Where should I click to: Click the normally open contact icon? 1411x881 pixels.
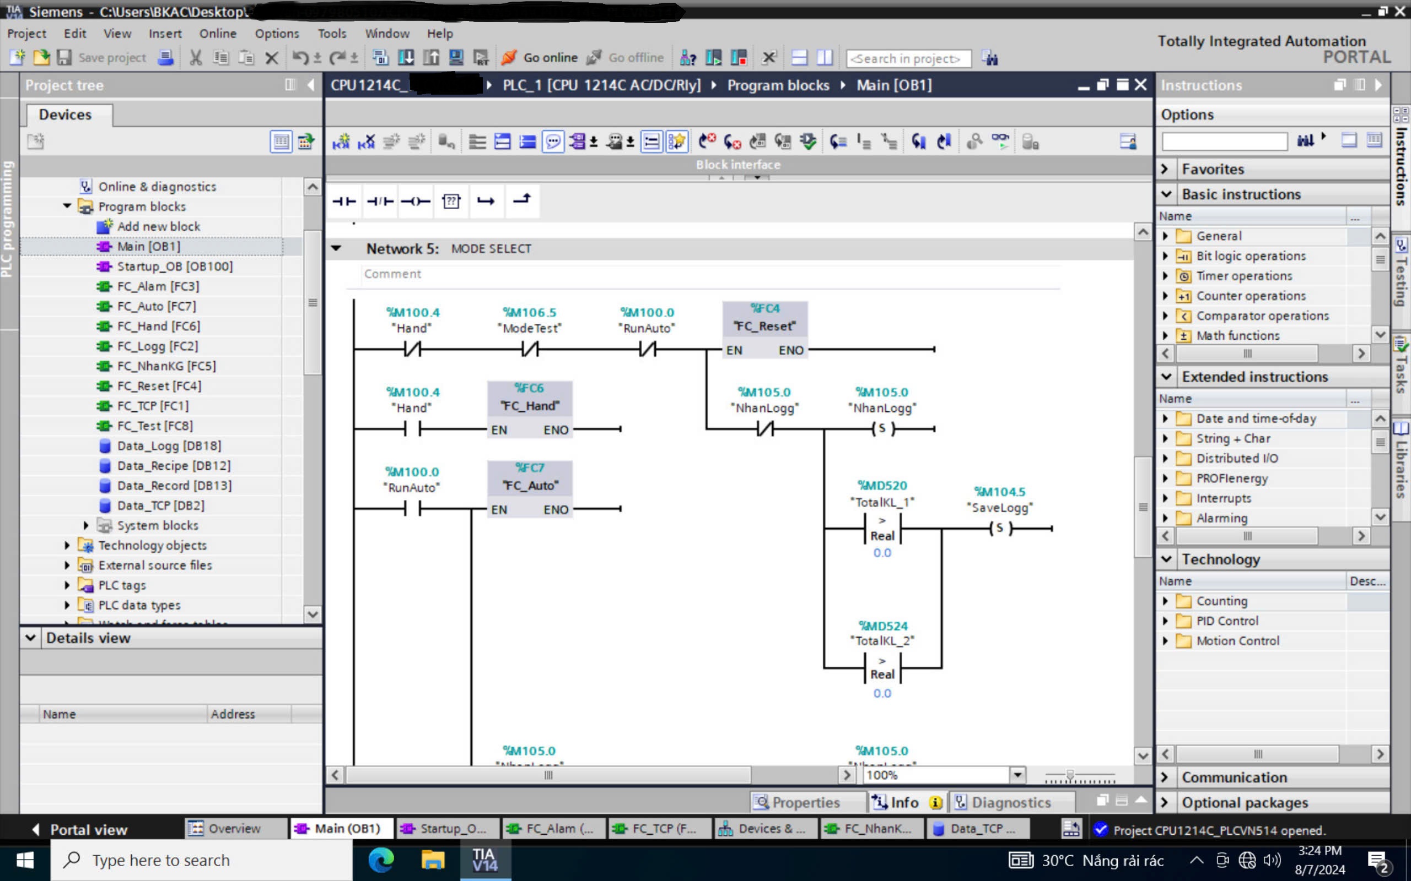(x=344, y=202)
